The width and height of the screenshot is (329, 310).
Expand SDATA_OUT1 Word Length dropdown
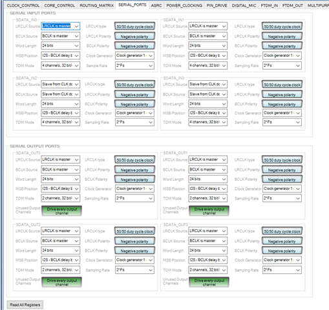click(x=208, y=179)
